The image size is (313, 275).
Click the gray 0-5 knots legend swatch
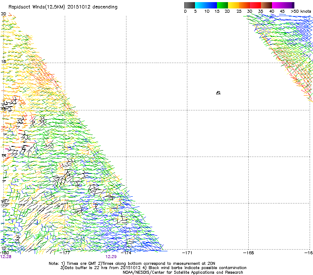pos(189,5)
